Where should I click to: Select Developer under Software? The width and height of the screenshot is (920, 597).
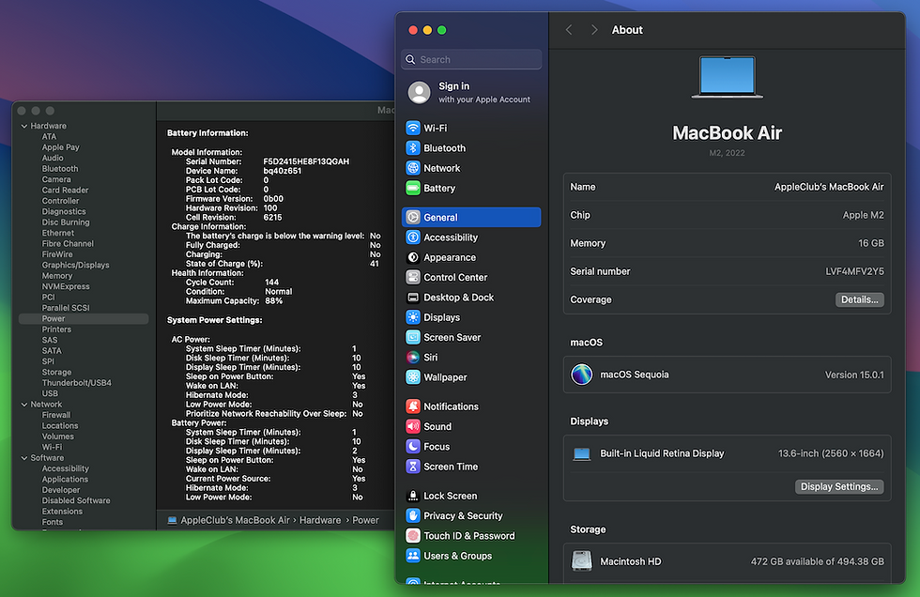click(61, 490)
